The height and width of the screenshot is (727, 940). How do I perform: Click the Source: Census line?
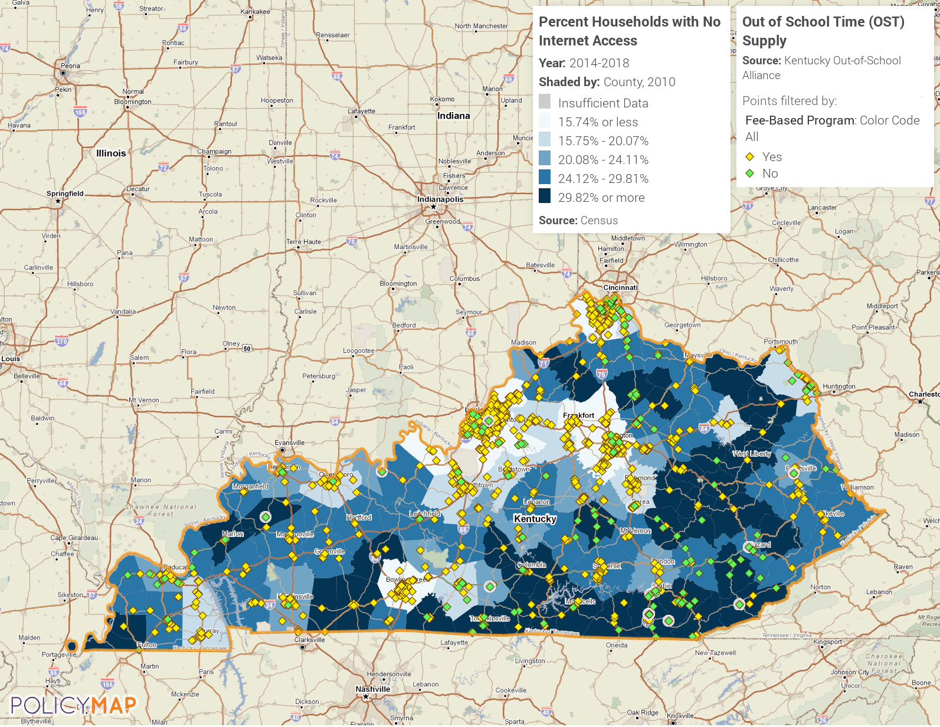(578, 221)
